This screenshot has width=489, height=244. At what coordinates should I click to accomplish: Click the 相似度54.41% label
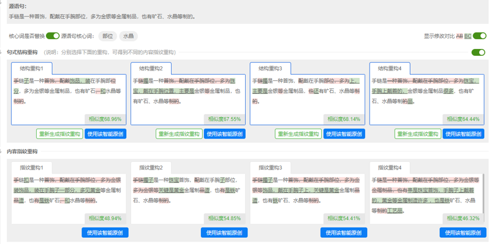pos(344,218)
